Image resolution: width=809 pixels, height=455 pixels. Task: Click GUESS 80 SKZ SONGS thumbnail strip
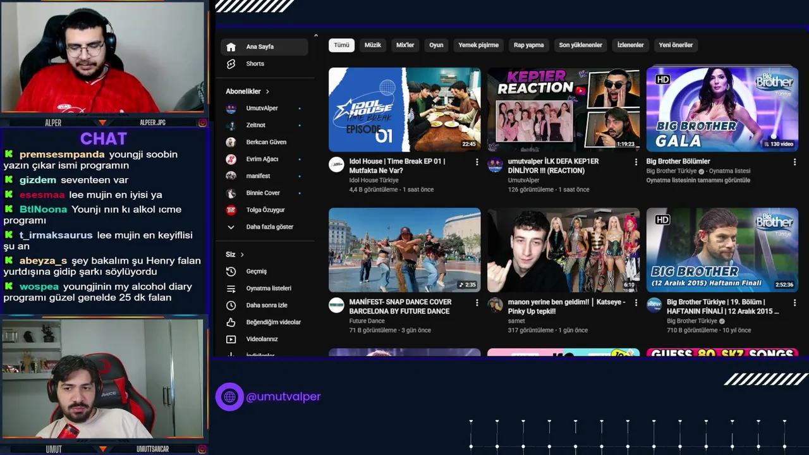click(x=722, y=353)
